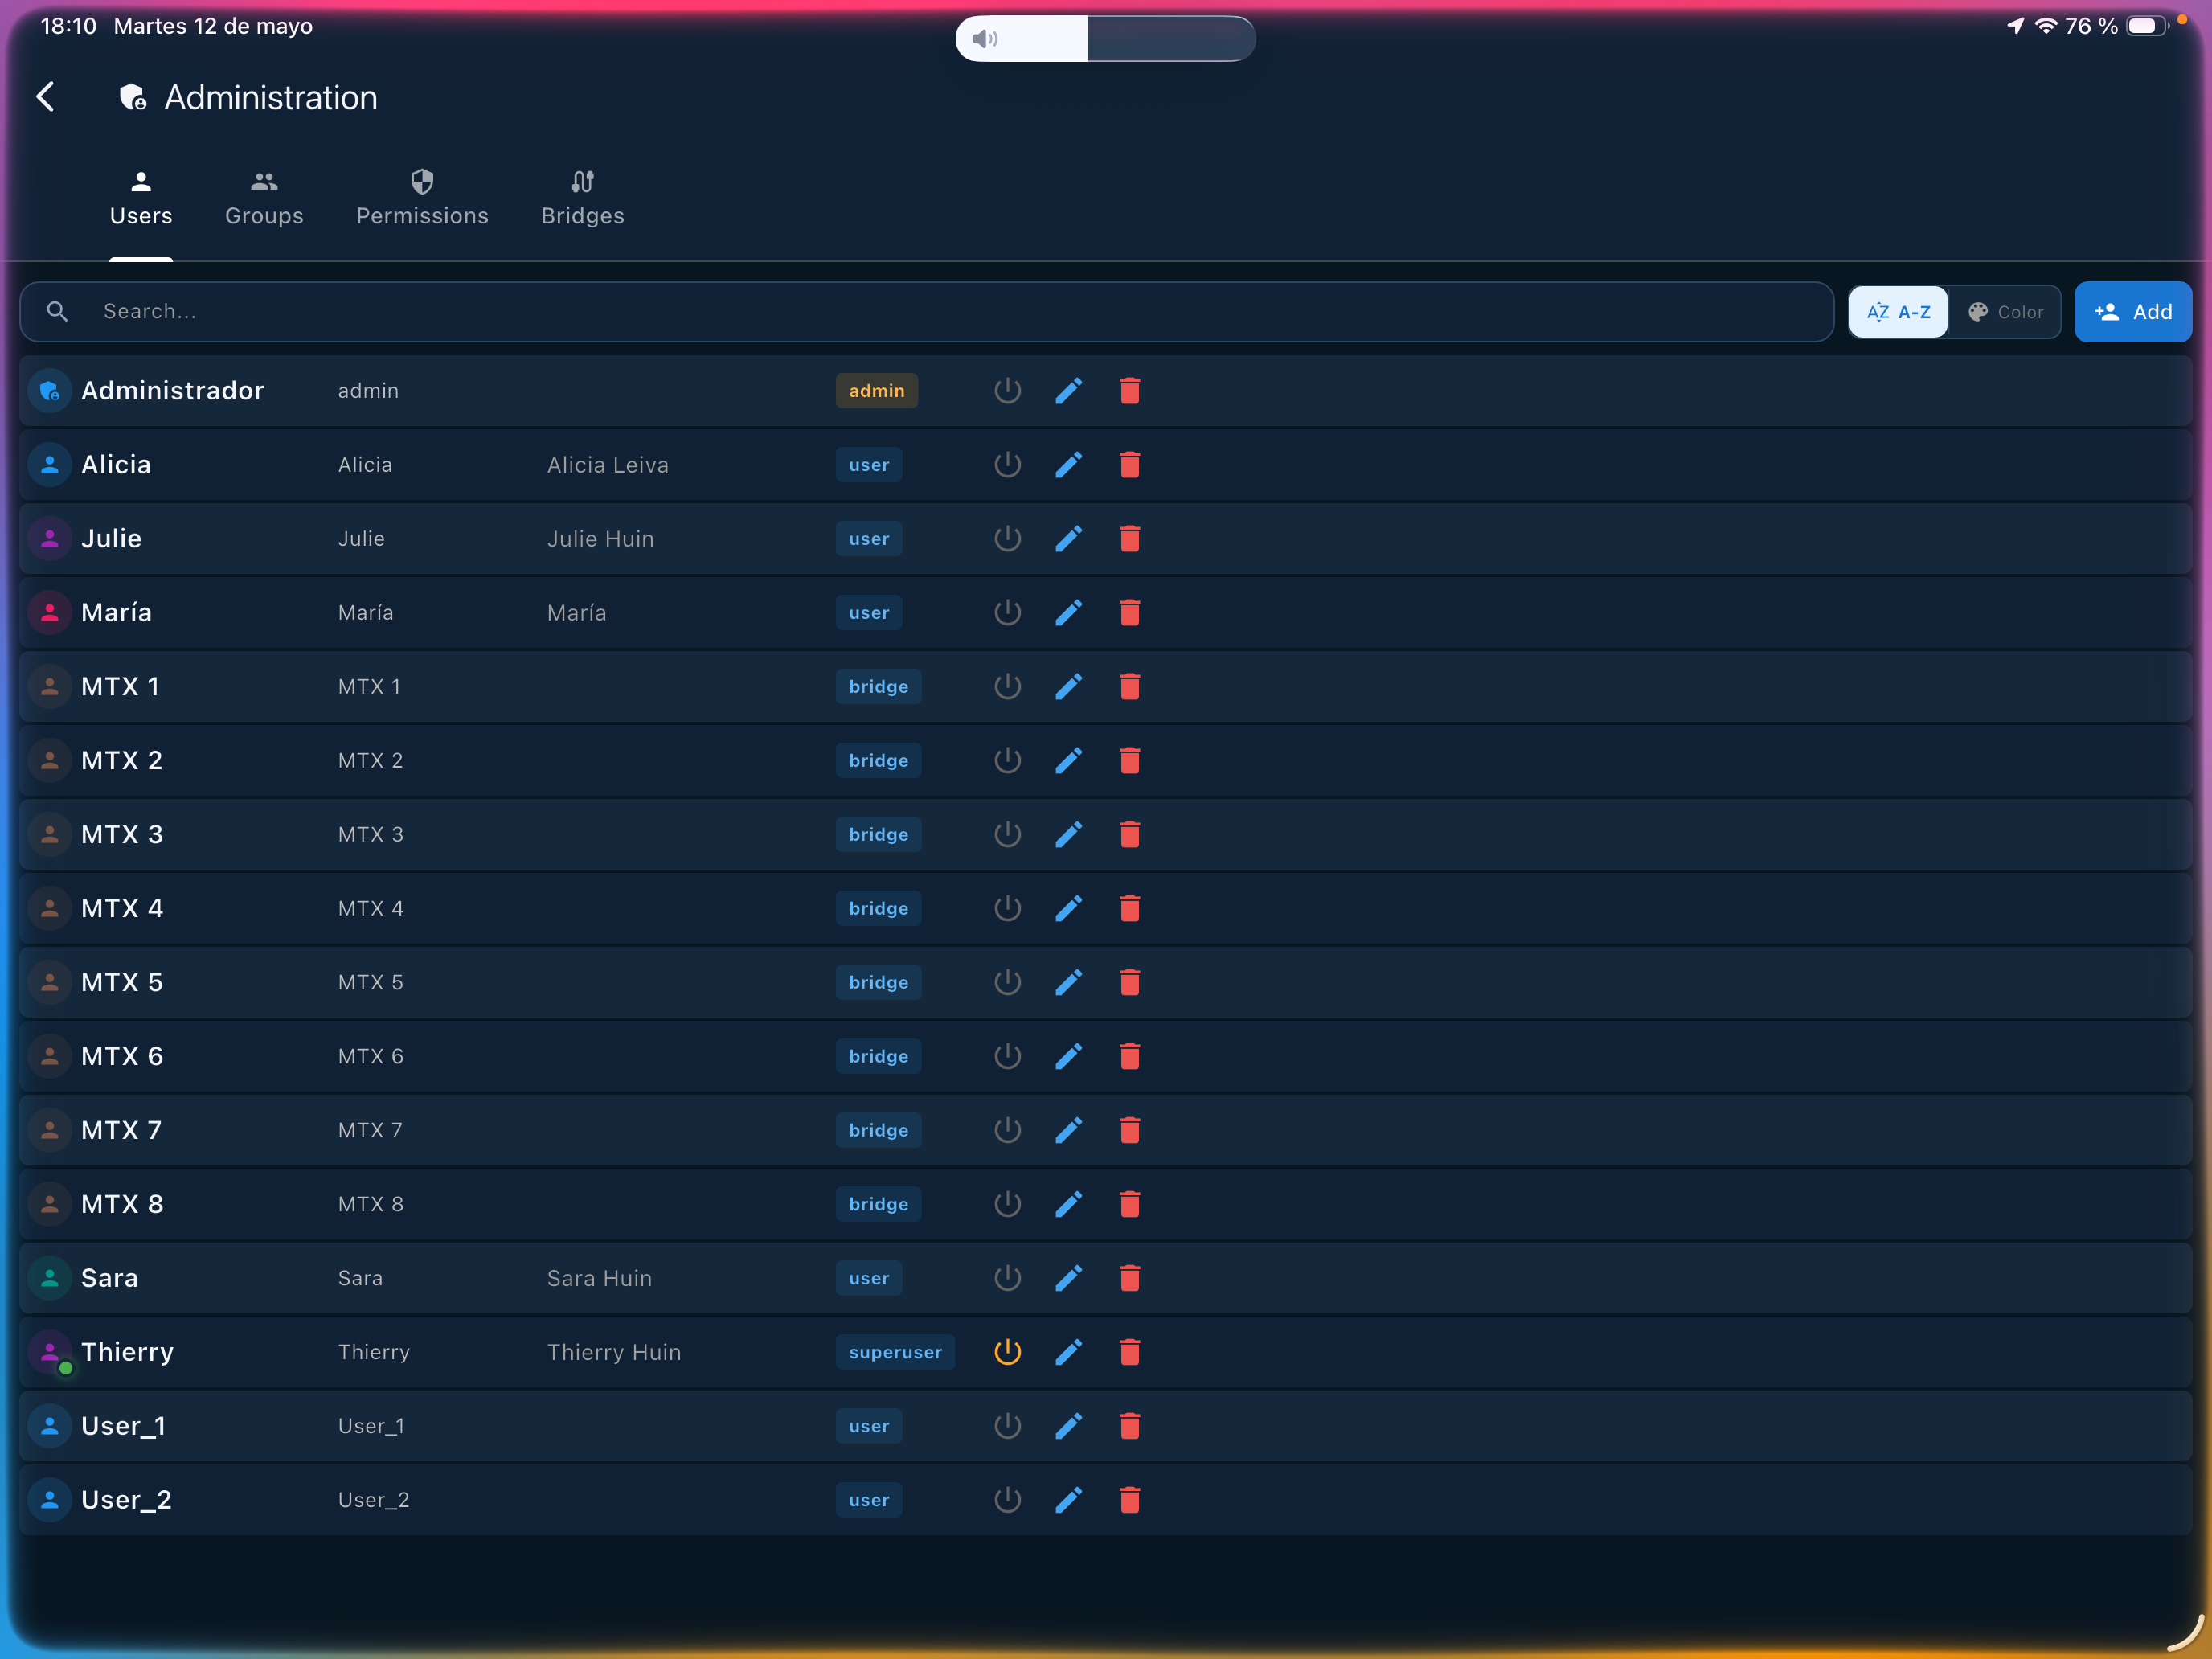Delete the User_2 account
The height and width of the screenshot is (1659, 2212).
click(1130, 1501)
